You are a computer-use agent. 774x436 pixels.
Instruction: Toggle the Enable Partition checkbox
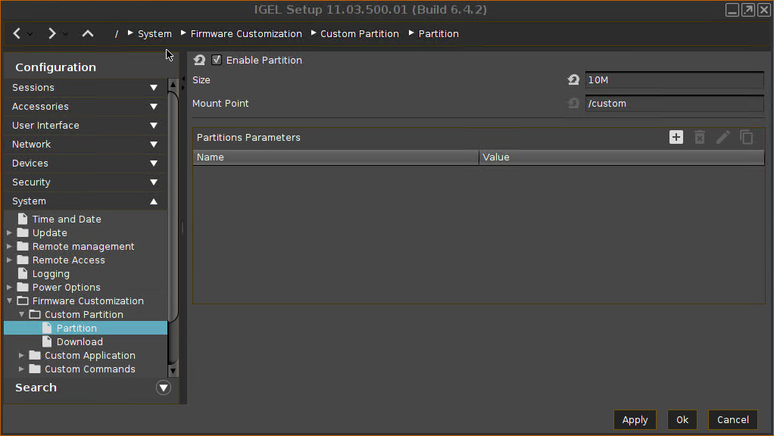click(217, 61)
